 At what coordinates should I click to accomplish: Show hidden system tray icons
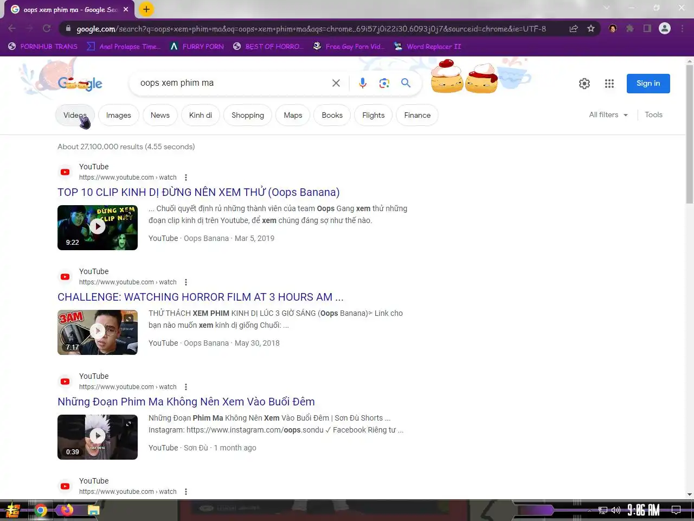(589, 510)
